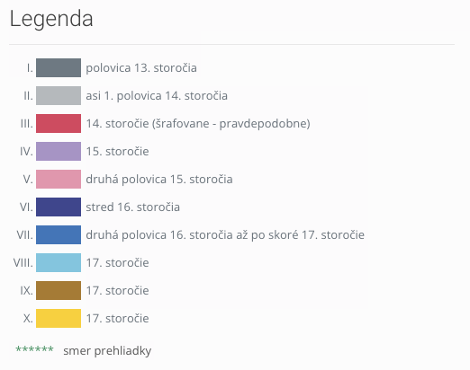
Task: Pick the dark navy swatch for item VI
Action: [x=59, y=207]
